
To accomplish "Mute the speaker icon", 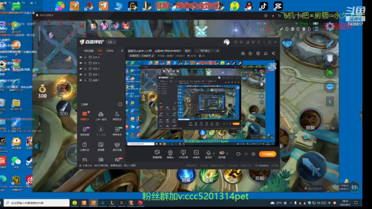I will click(222, 153).
